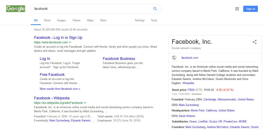Click Cambridge in Founded row

pos(210,99)
